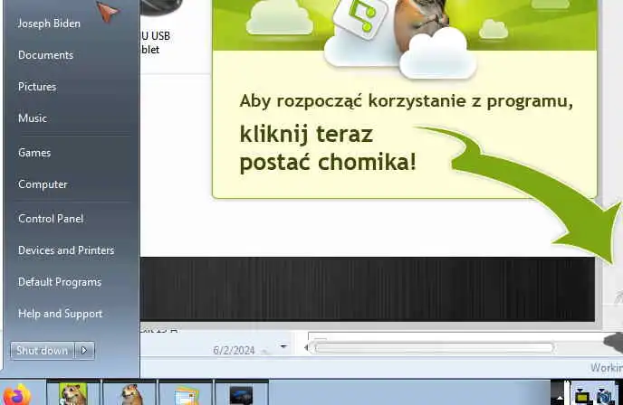The width and height of the screenshot is (623, 405).
Task: Open Joseph Biden user folder in Start menu
Action: (x=49, y=24)
